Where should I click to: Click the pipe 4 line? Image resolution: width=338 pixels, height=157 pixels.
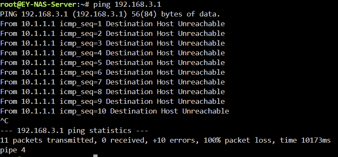pos(13,150)
